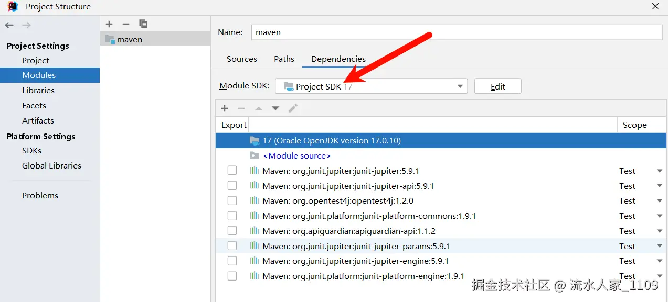Screen dimensions: 668x302
Task: Switch to the Paths tab
Action: [x=284, y=59]
